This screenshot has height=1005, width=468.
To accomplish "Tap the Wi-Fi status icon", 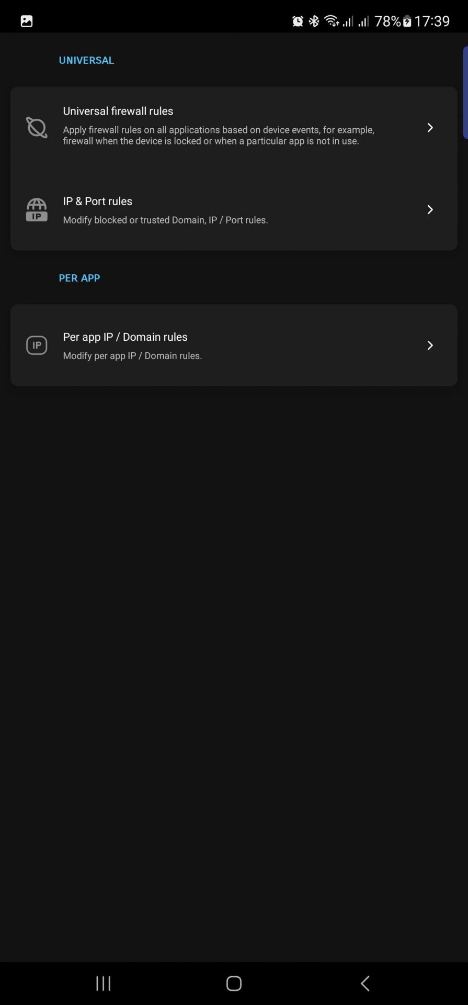I will pyautogui.click(x=332, y=21).
